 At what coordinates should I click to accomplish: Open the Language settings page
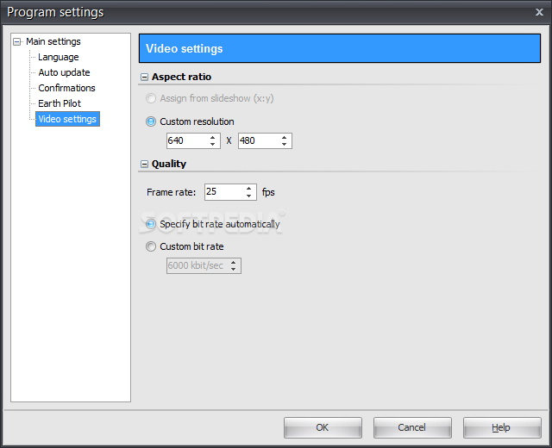[x=59, y=57]
